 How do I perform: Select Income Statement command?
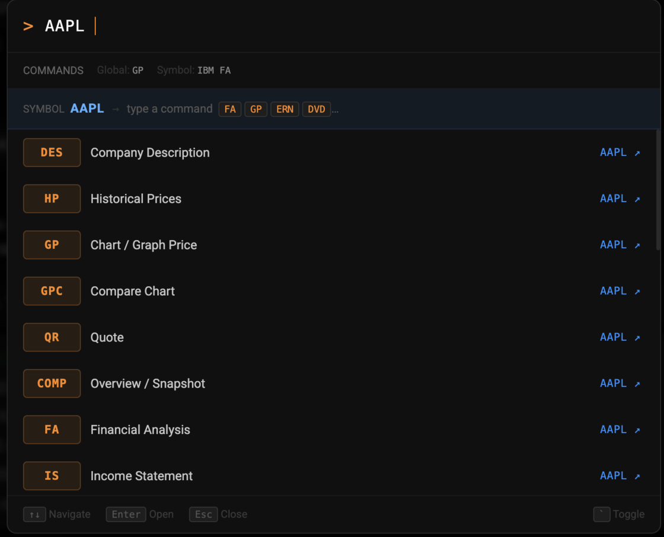(331, 475)
